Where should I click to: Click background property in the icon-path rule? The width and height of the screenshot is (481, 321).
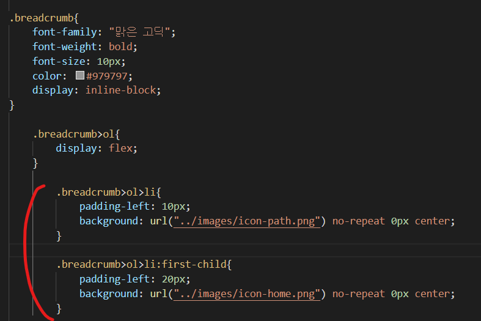[x=109, y=221]
